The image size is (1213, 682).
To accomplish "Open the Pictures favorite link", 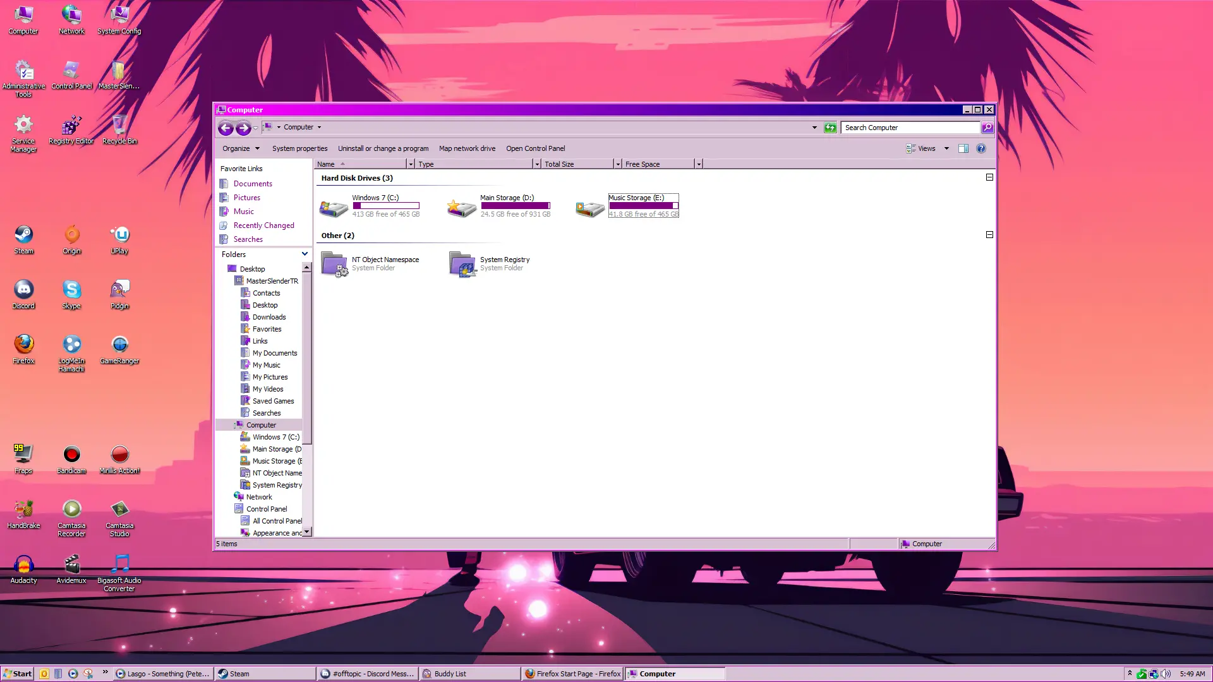I will coord(246,198).
